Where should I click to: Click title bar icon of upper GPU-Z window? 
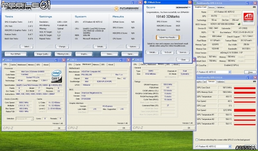tap(195, 3)
